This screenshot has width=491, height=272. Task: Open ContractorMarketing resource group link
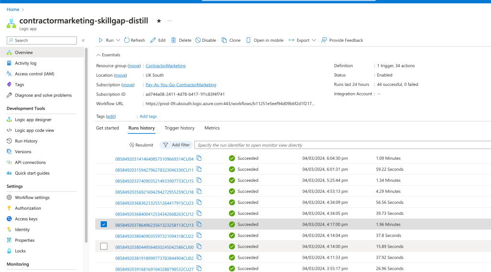coord(165,66)
